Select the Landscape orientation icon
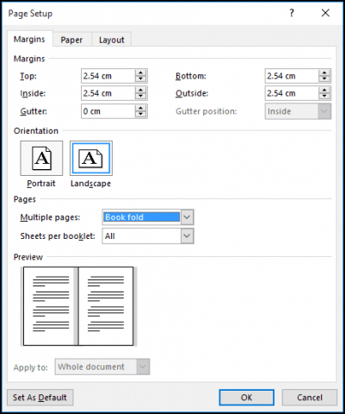Screen dimensions: 345x414 pyautogui.click(x=91, y=158)
